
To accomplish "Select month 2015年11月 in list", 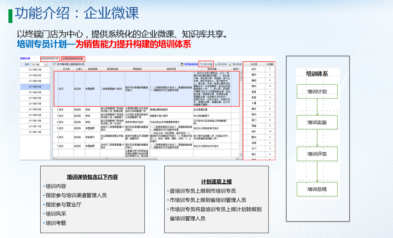I will [35, 126].
